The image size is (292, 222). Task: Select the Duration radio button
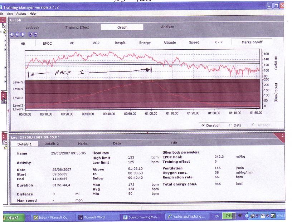point(203,125)
